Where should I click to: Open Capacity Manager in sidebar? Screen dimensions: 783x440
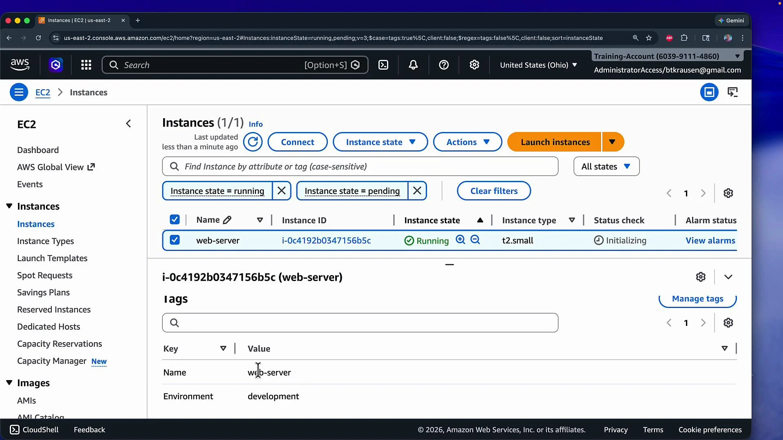click(x=52, y=361)
